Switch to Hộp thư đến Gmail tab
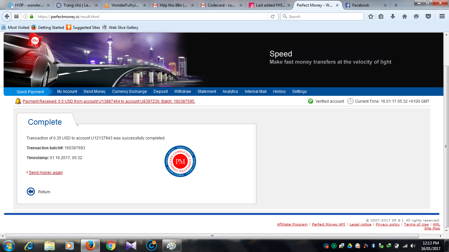Image resolution: width=449 pixels, height=252 pixels. tap(174, 5)
